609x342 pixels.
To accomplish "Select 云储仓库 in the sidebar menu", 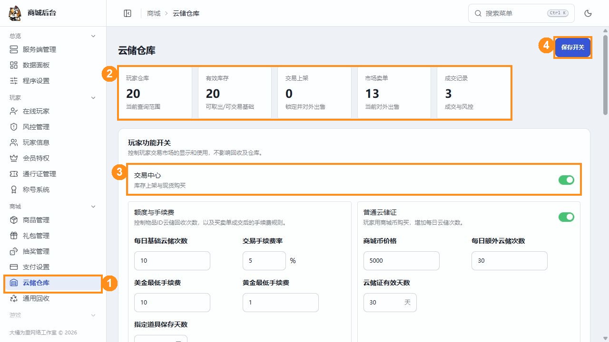I will 53,283.
